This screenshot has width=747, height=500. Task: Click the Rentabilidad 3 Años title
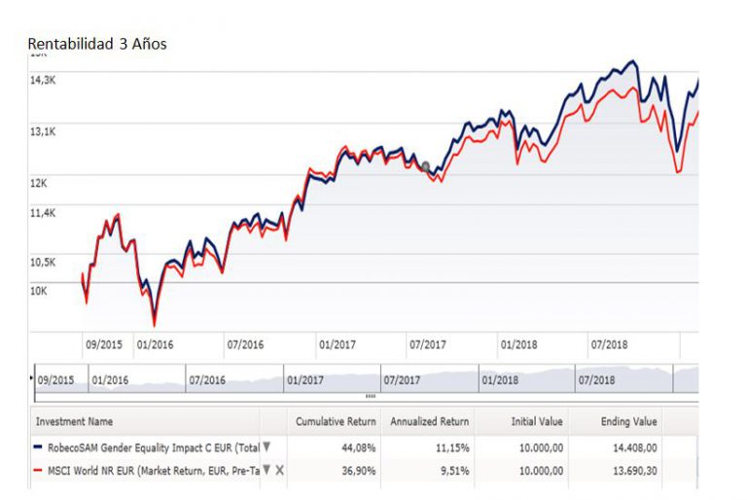[97, 44]
